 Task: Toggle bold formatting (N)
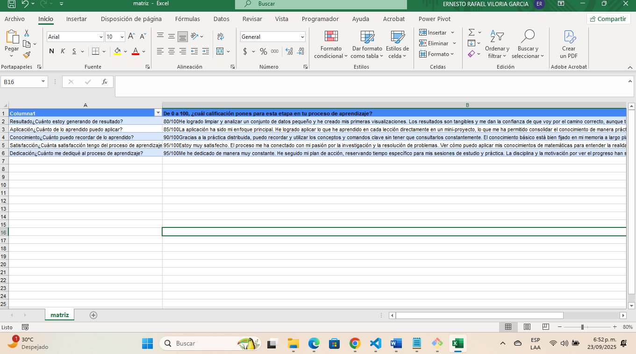tap(51, 51)
